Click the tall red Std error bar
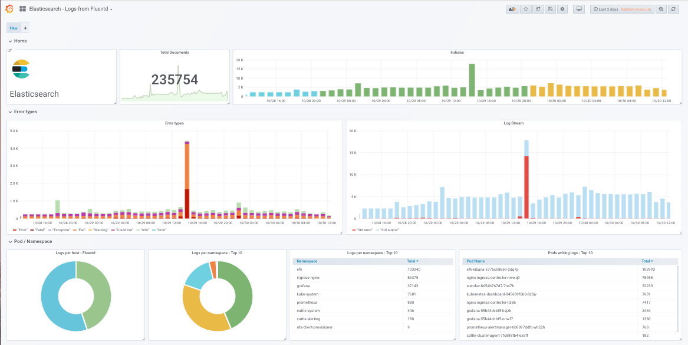Image resolution: width=688 pixels, height=345 pixels. 526,187
